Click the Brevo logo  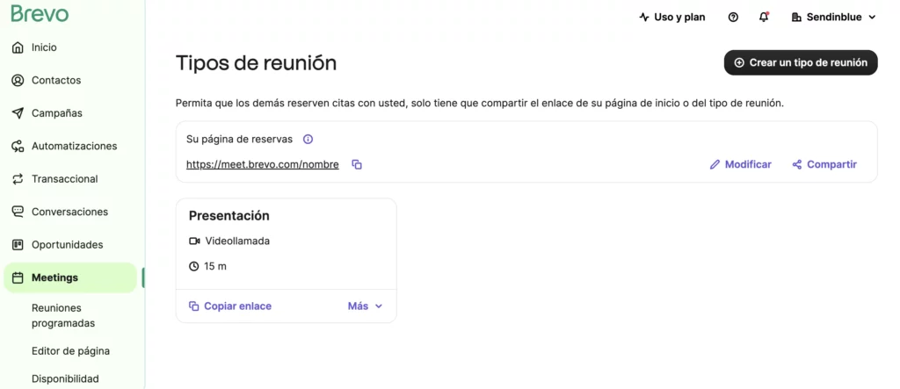[40, 13]
